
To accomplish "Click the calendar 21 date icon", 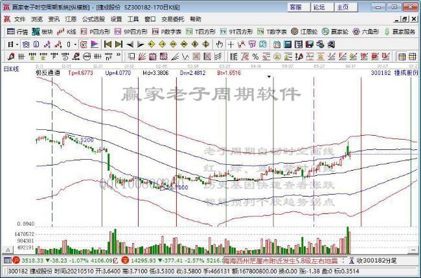I will (277, 45).
